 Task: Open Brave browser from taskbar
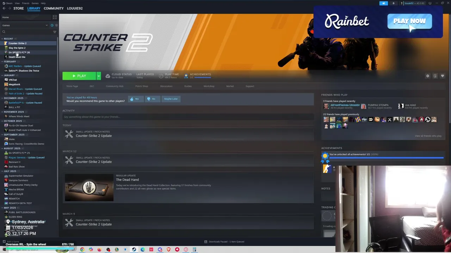(168, 249)
